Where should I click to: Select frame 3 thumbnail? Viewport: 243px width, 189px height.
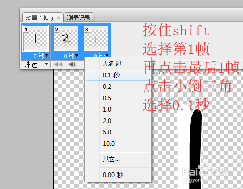(96, 38)
